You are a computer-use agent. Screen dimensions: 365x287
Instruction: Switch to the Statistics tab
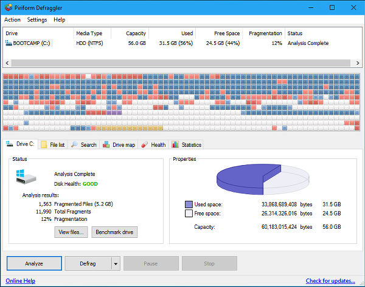tap(187, 144)
